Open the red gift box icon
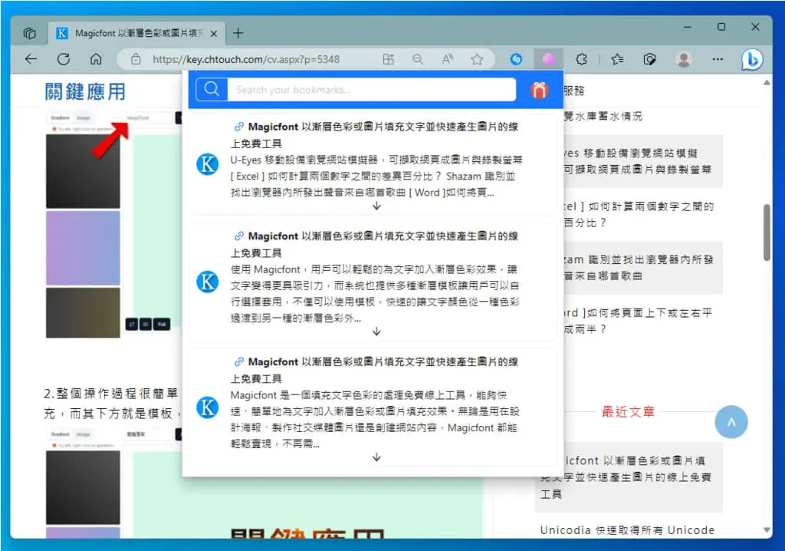This screenshot has width=785, height=551. click(x=539, y=91)
